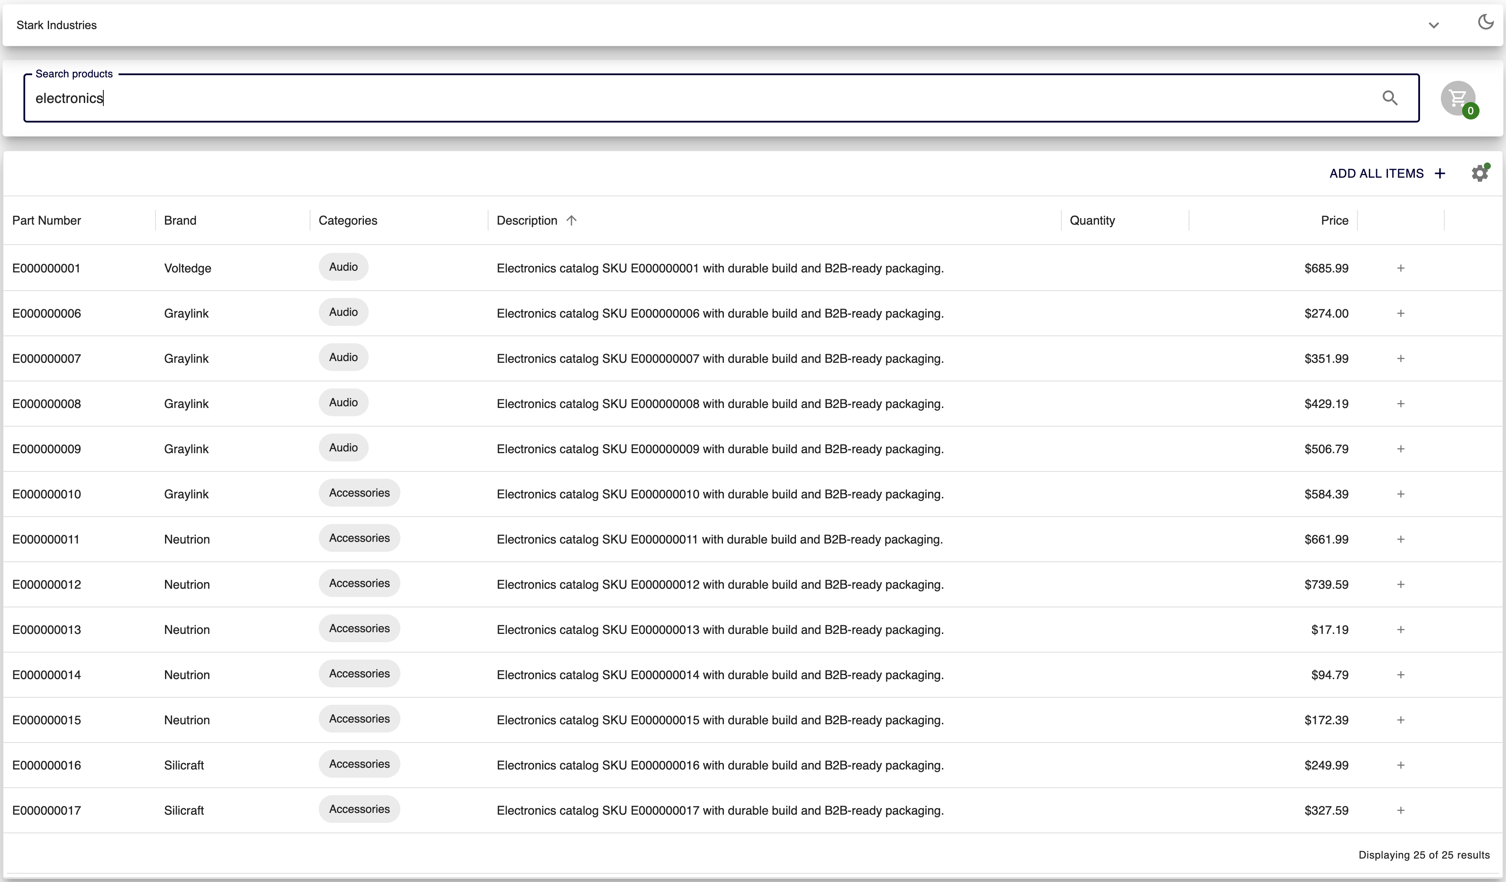The image size is (1506, 882).
Task: Add item E000000013 to cart
Action: (1401, 630)
